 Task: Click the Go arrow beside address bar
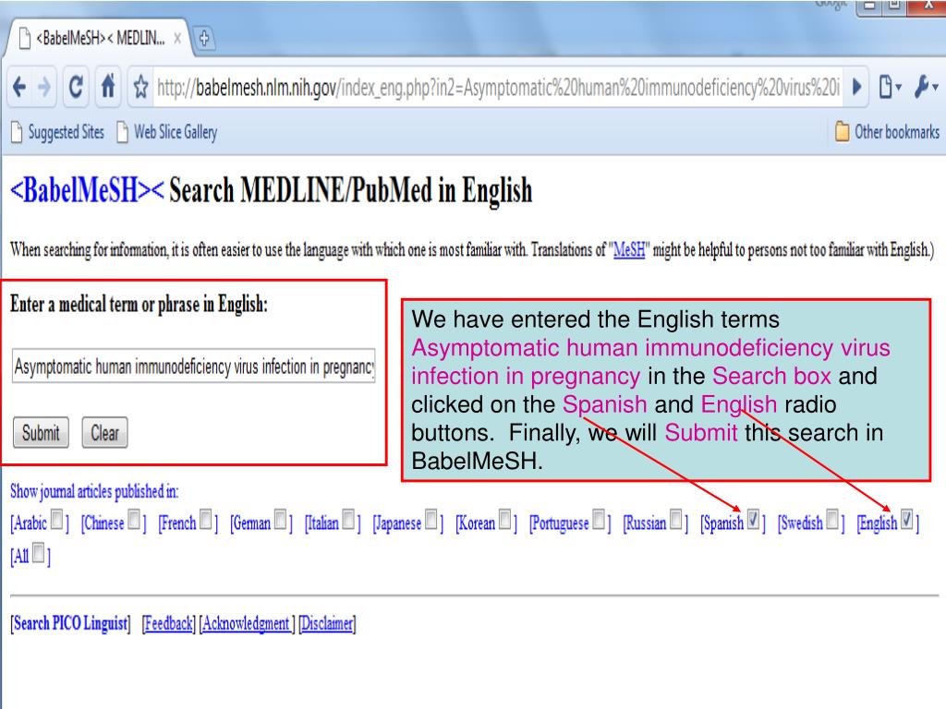tap(856, 88)
